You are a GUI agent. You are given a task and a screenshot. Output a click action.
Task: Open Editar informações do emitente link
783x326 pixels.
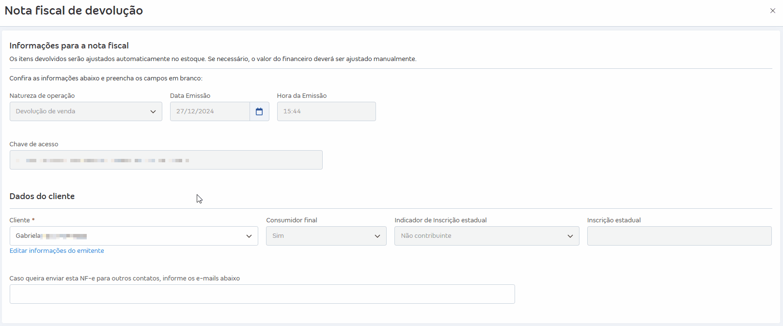pos(57,250)
